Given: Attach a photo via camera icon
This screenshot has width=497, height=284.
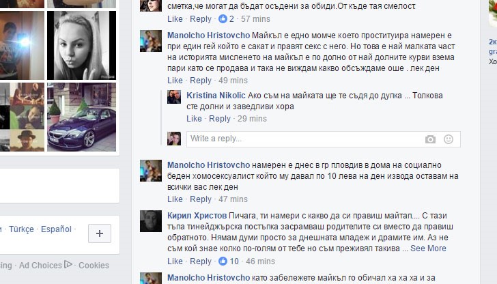Looking at the screenshot, I should click(x=430, y=139).
